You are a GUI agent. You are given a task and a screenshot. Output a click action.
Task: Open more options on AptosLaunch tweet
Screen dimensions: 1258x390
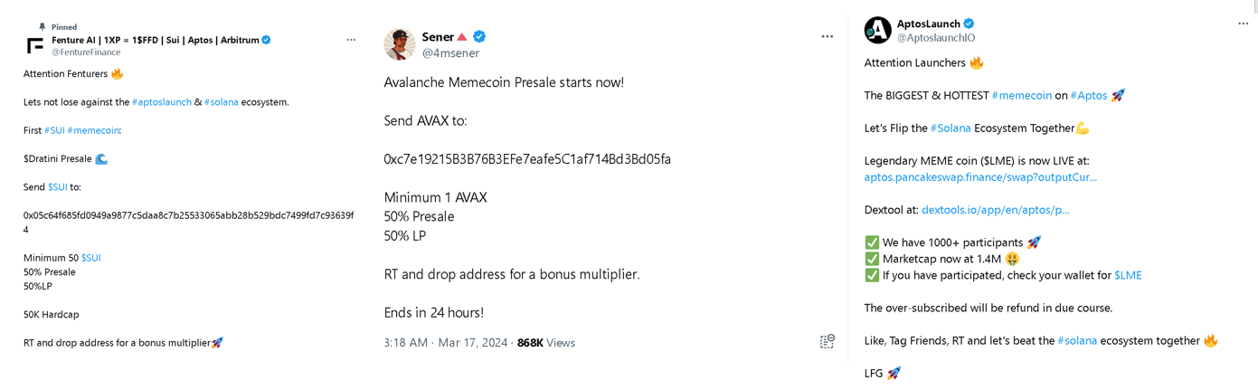click(1244, 24)
